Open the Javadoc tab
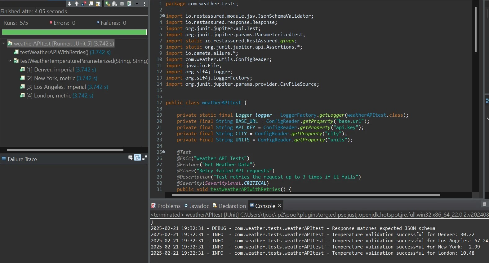This screenshot has width=489, height=263. click(197, 206)
